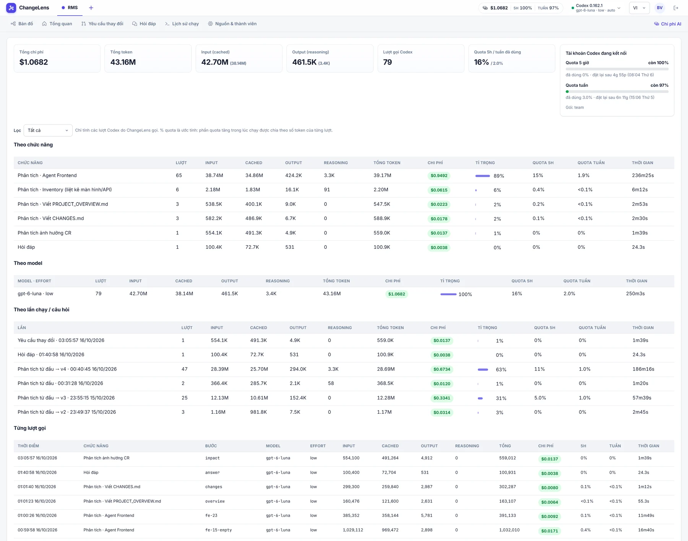Viewport: 688px width, 541px height.
Task: Open the BV user avatar
Action: pyautogui.click(x=660, y=8)
